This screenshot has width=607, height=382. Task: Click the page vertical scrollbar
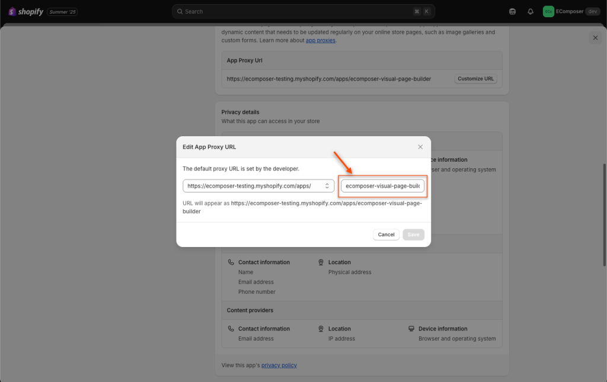pos(604,215)
